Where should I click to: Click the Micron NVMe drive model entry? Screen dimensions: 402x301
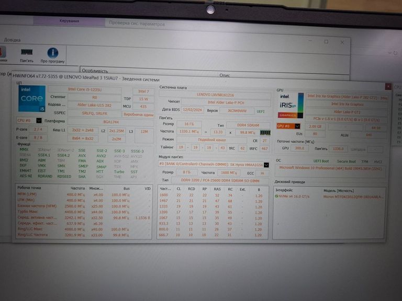[x=354, y=196]
